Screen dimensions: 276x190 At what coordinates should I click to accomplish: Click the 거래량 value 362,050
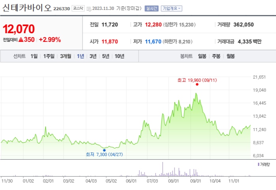click(x=244, y=24)
